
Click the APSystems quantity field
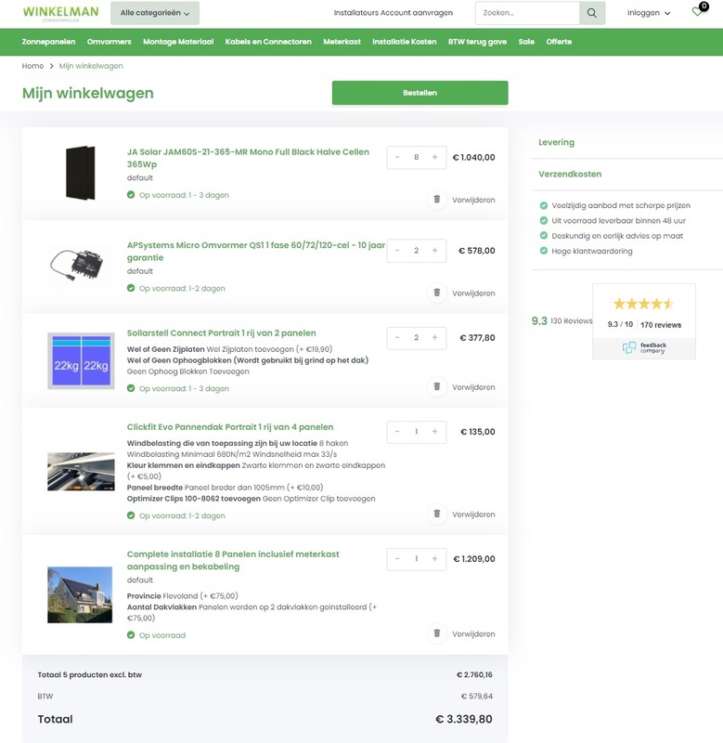pyautogui.click(x=416, y=251)
